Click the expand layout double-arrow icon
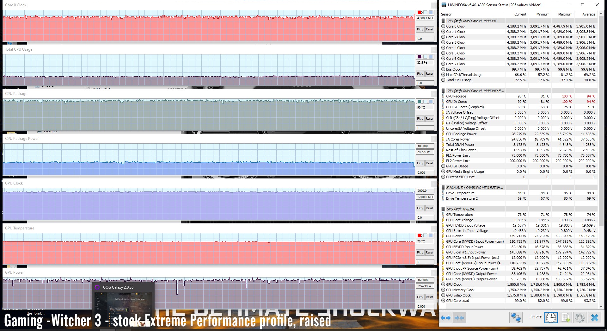The image size is (607, 331). click(x=446, y=318)
